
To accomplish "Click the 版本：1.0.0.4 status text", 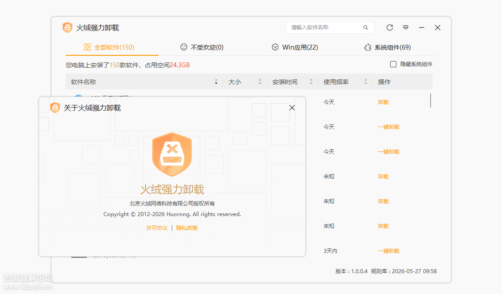I will (x=352, y=271).
